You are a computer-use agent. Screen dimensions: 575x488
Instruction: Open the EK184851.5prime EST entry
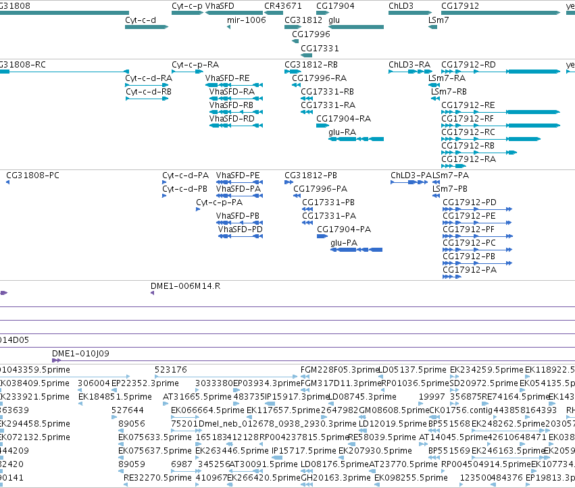pos(80,404)
